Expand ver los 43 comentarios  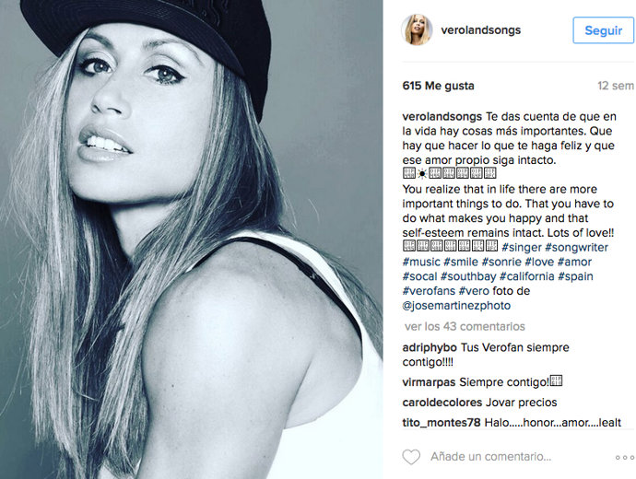point(465,326)
